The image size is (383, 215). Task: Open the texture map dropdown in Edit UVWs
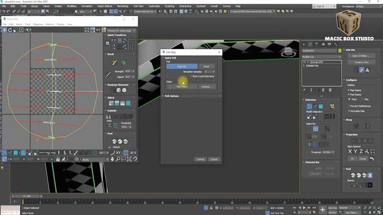coord(121,30)
